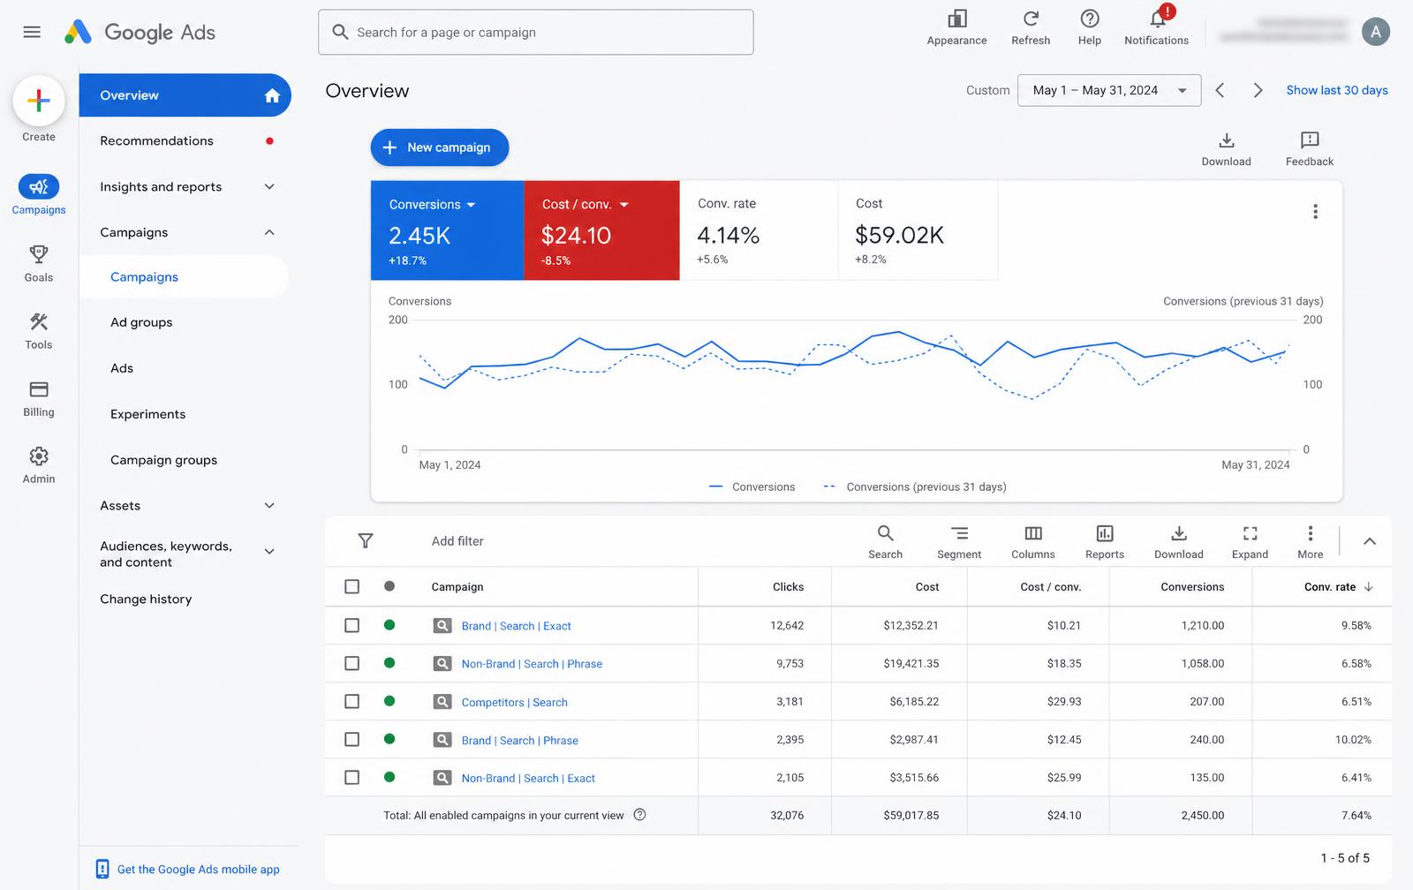Screen dimensions: 1413x890
Task: Open Tools in the left rail
Action: 39,331
